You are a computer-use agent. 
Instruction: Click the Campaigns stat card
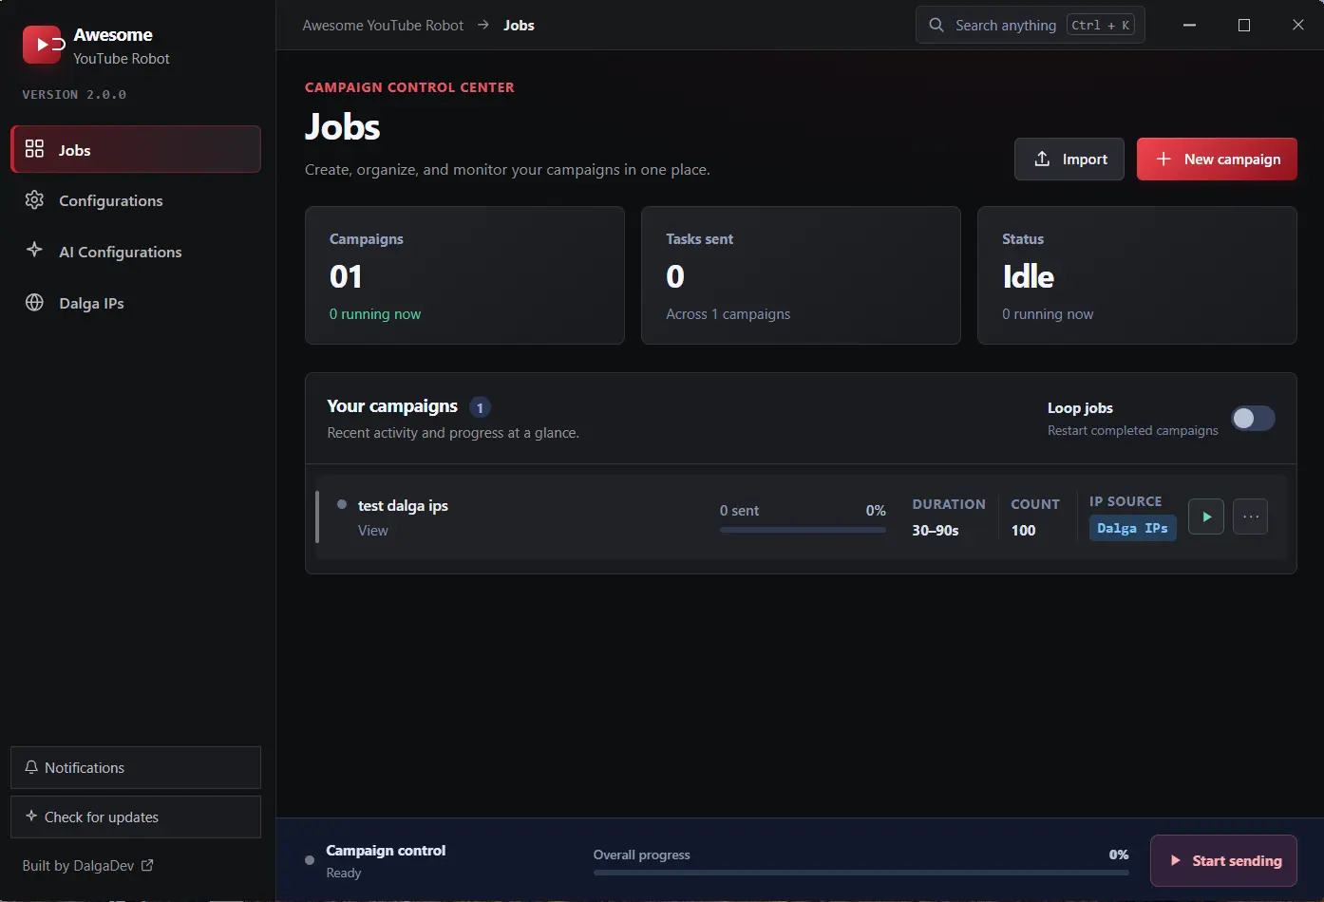[x=464, y=275]
